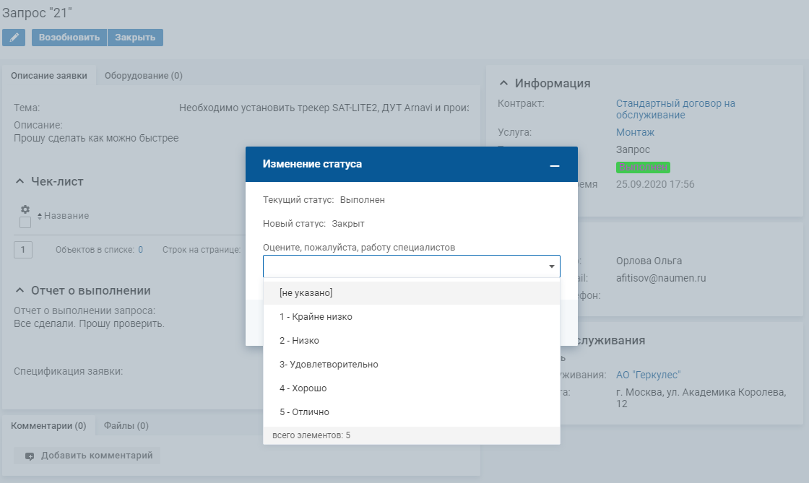Click the green Выполнен status badge

point(643,167)
